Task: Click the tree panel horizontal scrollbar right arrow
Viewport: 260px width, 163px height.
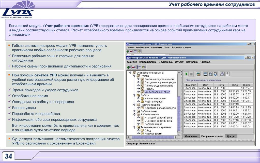Action: (x=176, y=137)
